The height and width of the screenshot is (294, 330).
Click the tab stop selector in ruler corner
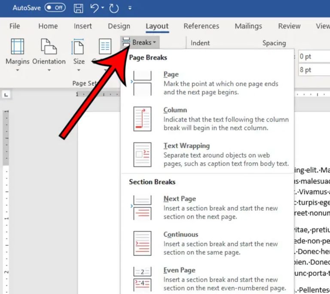point(6,95)
